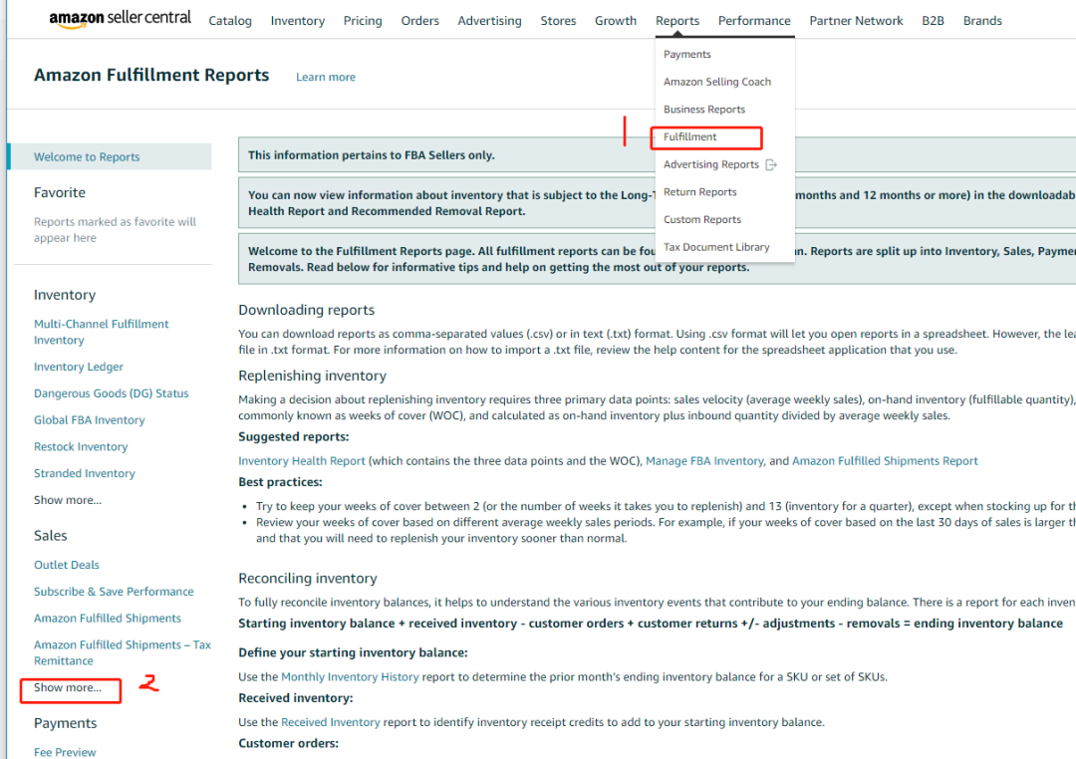The width and height of the screenshot is (1076, 759).
Task: Choose Fulfillment in the Reports dropdown
Action: pyautogui.click(x=689, y=136)
